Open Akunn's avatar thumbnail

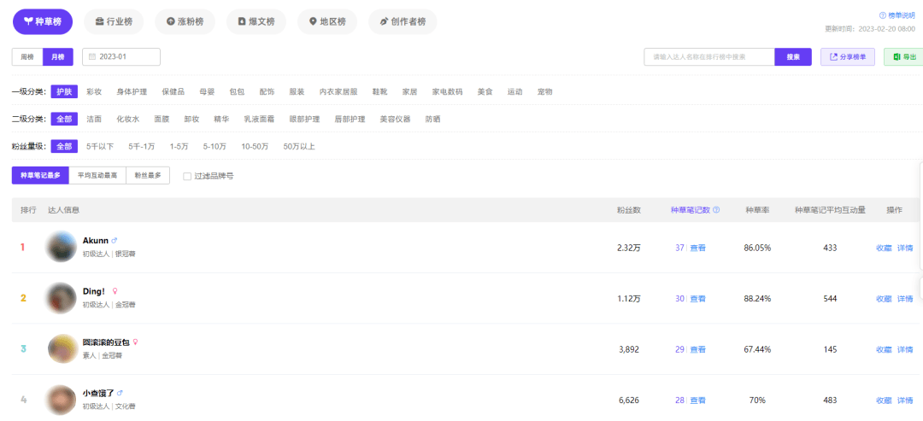(x=62, y=247)
